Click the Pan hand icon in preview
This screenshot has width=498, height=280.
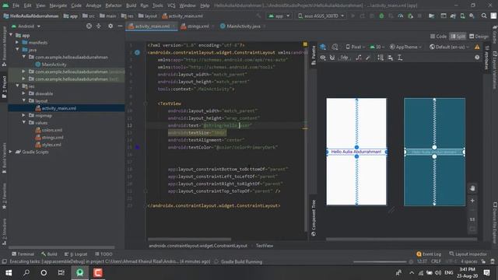tap(472, 188)
